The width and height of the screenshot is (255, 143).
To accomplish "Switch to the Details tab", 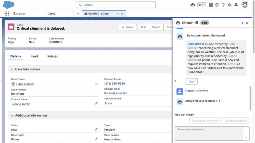I will [x=16, y=56].
